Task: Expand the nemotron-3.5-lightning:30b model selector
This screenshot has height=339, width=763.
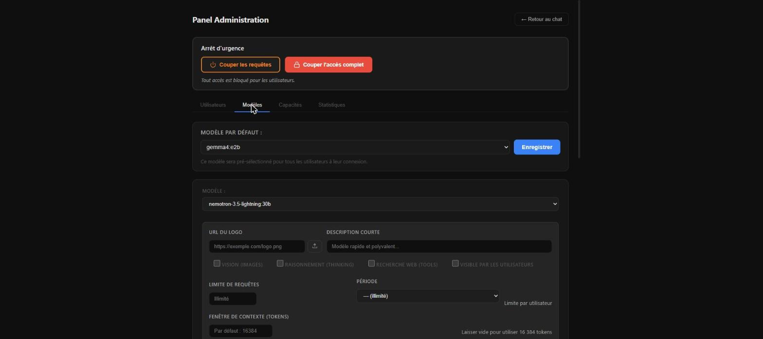Action: (380, 204)
